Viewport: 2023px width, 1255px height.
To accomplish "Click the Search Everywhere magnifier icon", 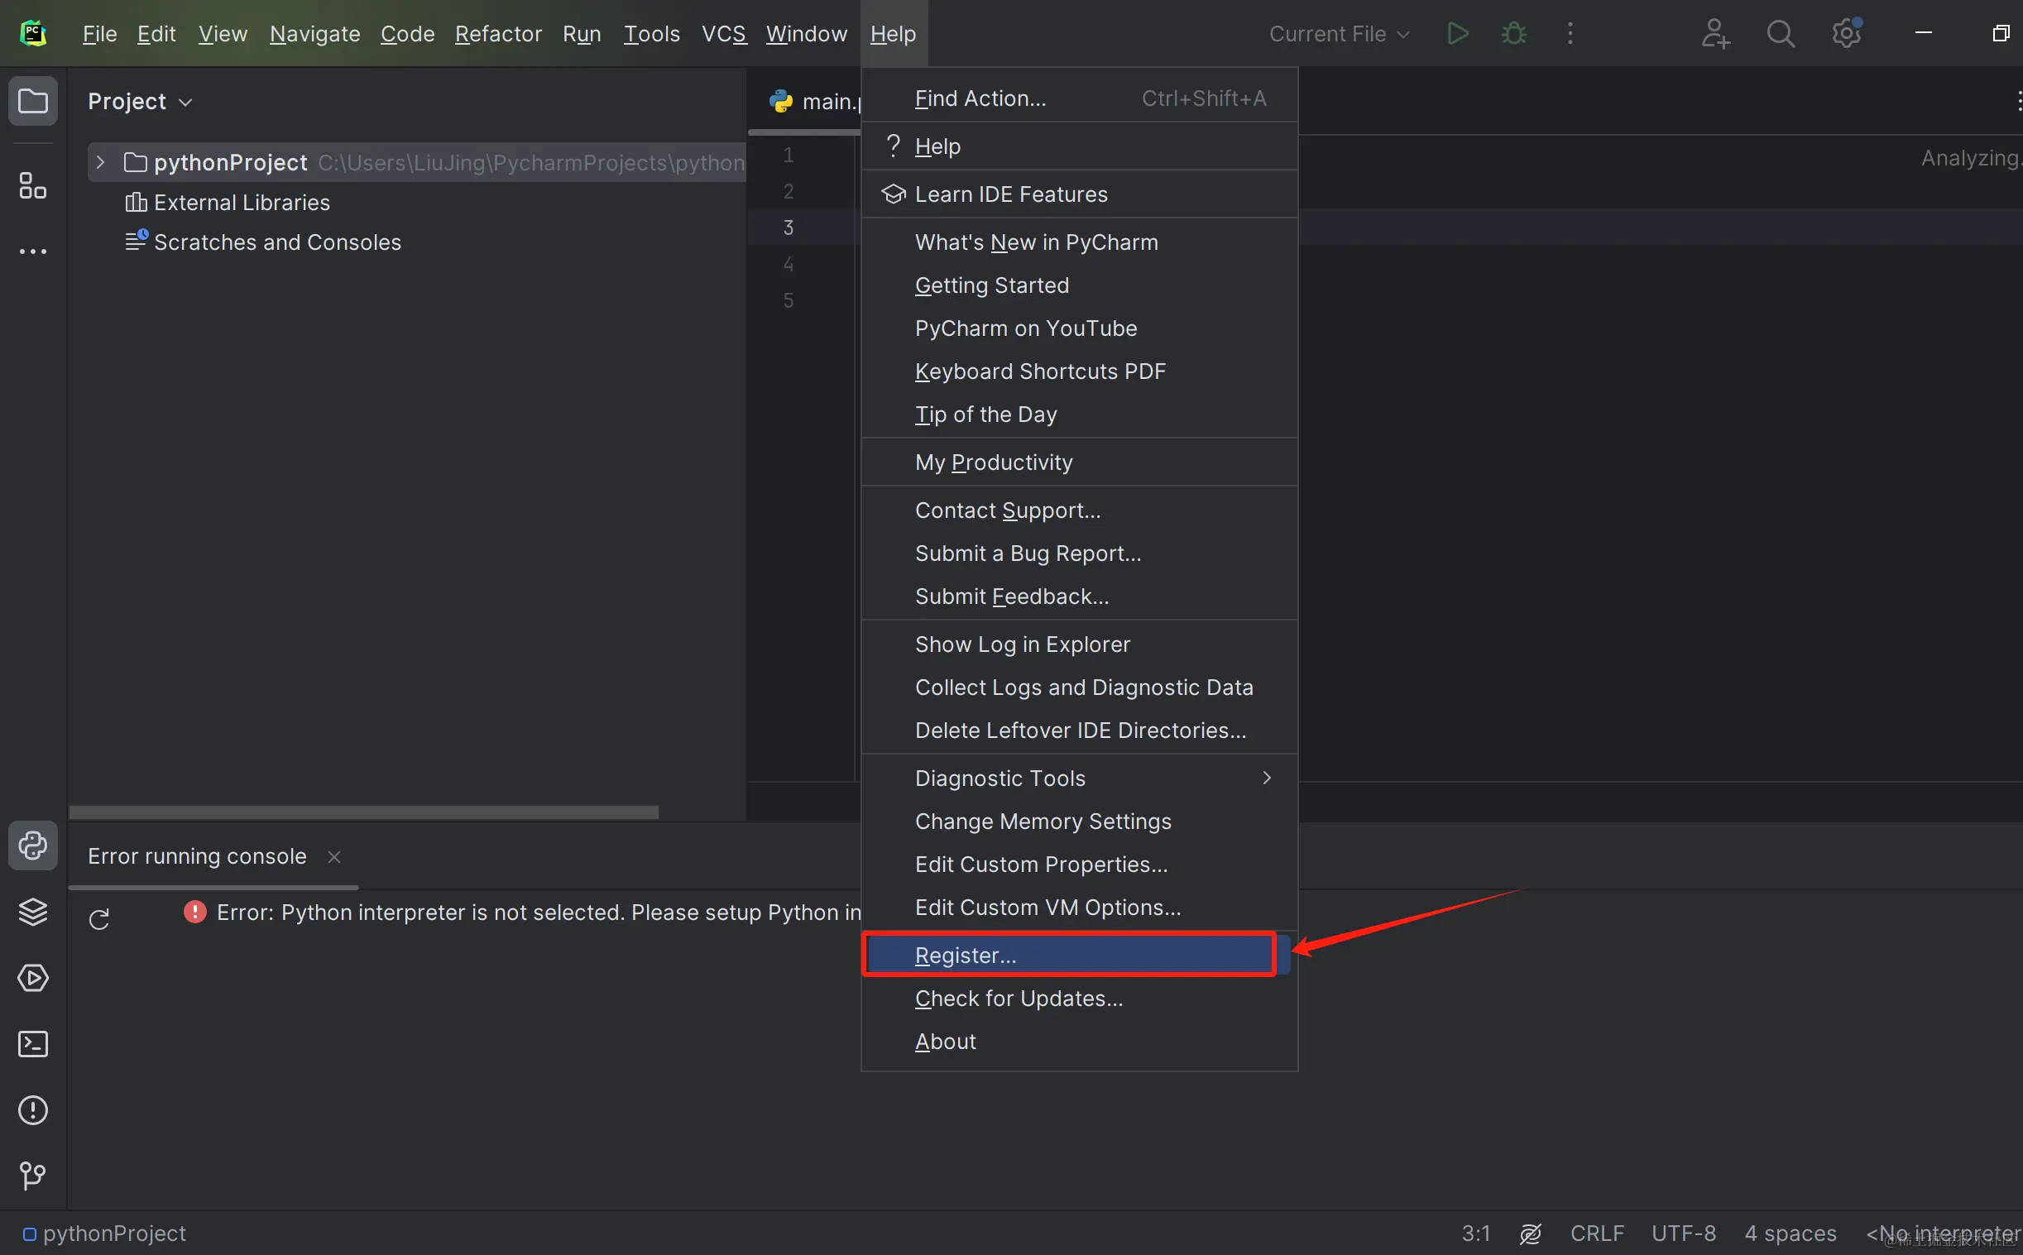I will point(1780,34).
